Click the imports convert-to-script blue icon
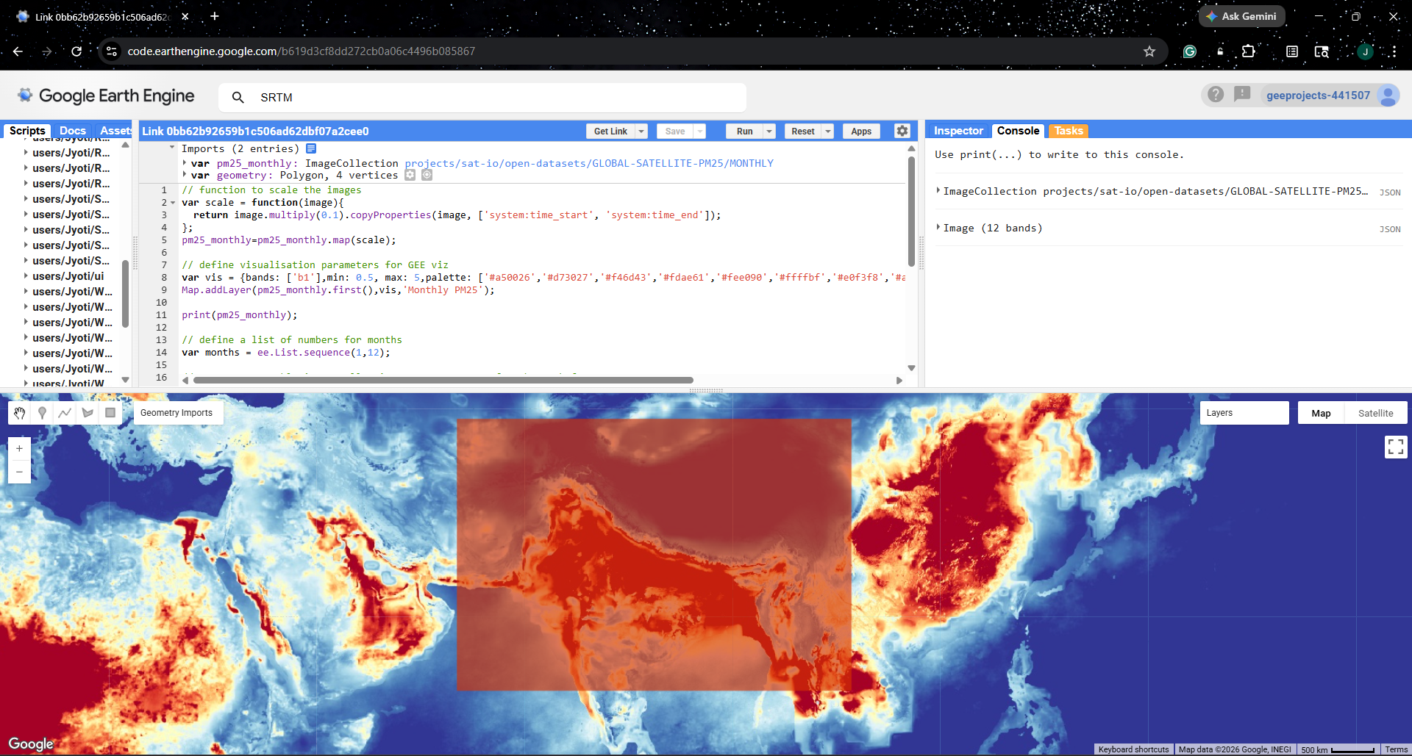Image resolution: width=1412 pixels, height=756 pixels. pyautogui.click(x=311, y=148)
